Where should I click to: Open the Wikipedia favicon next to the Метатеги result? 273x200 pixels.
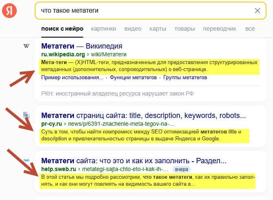point(27,46)
